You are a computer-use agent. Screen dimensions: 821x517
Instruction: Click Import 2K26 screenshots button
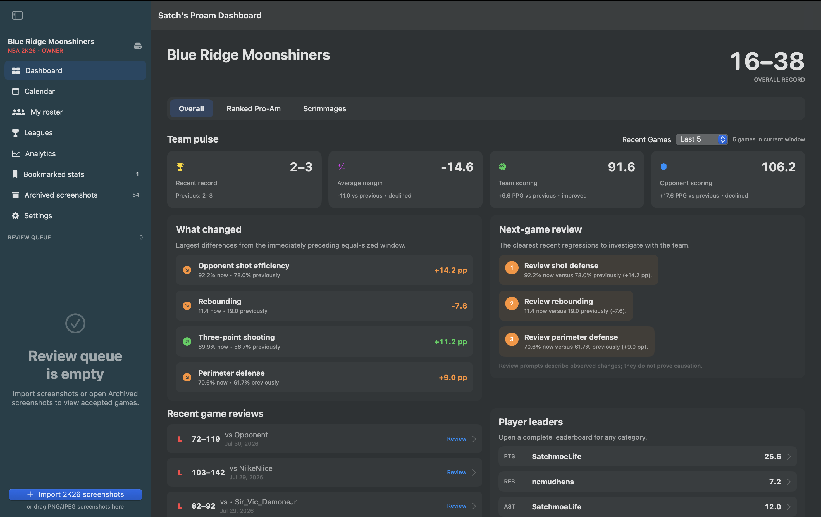tap(75, 494)
